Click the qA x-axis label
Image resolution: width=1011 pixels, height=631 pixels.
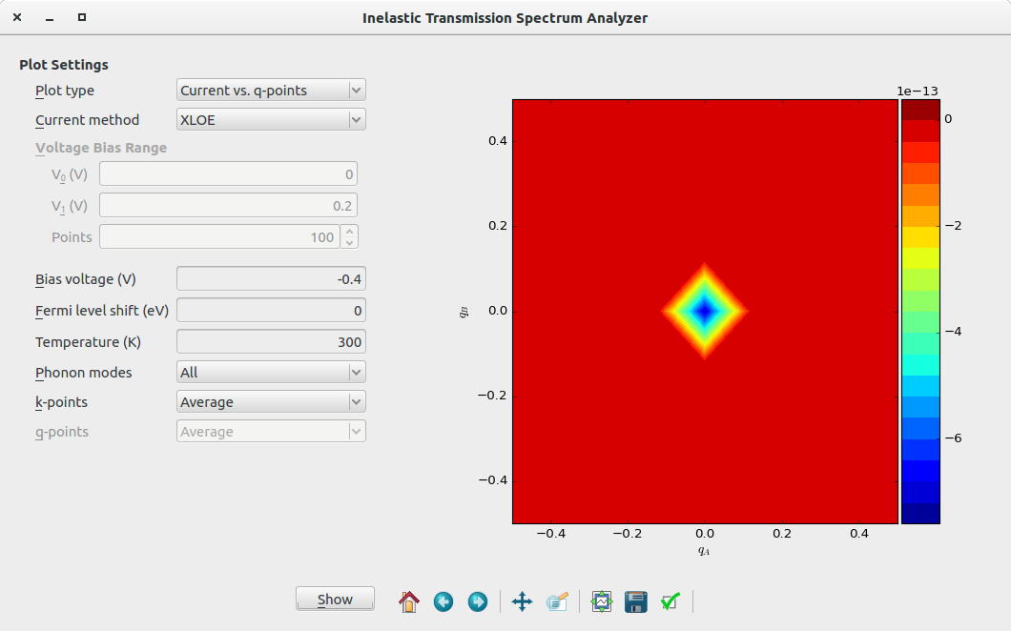click(x=704, y=550)
